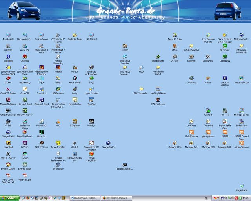
Task: Open the Trillian messenger shortcut
Action: 58,79
